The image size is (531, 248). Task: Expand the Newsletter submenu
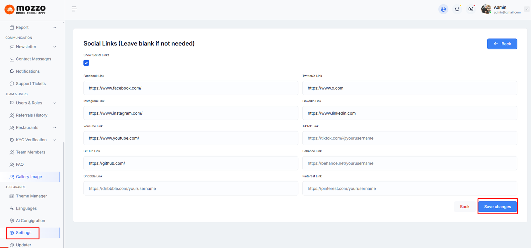click(55, 47)
